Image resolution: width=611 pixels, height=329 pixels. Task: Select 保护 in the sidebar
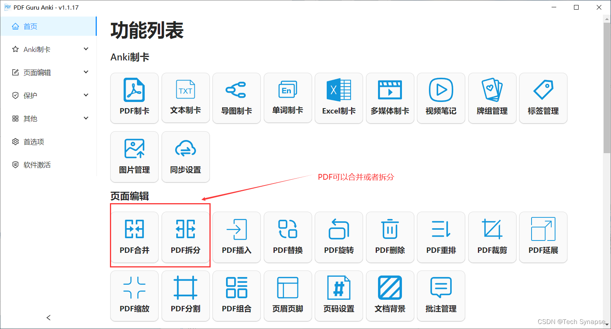tap(48, 95)
